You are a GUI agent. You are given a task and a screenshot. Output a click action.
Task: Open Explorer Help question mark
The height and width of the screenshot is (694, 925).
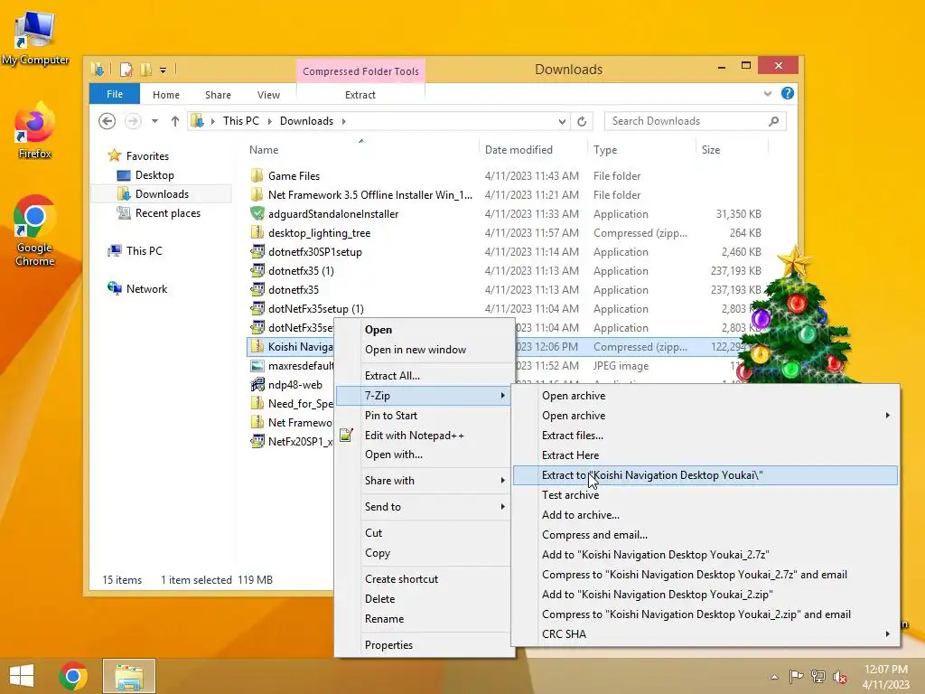point(788,93)
